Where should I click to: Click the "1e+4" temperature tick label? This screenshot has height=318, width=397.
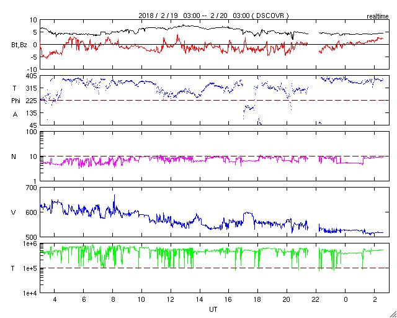click(x=30, y=293)
